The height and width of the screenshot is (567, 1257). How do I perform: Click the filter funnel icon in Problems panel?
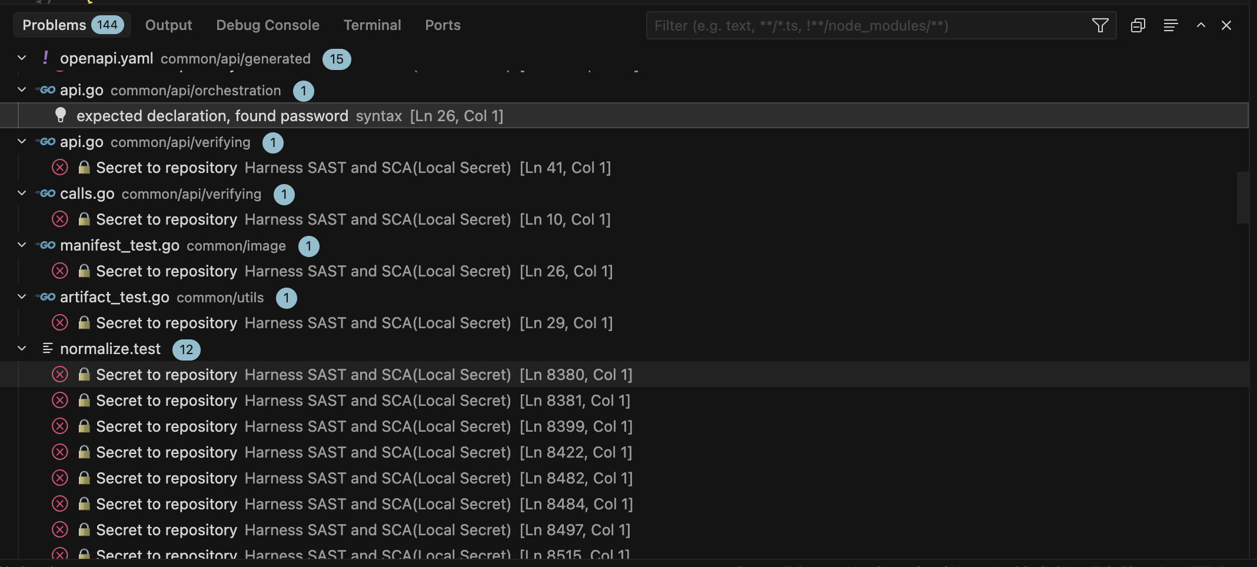(1100, 25)
